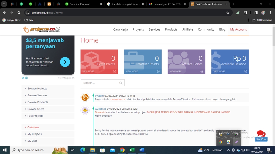Open Projects menu item
Screen dimensions: 275x154
(x=138, y=29)
